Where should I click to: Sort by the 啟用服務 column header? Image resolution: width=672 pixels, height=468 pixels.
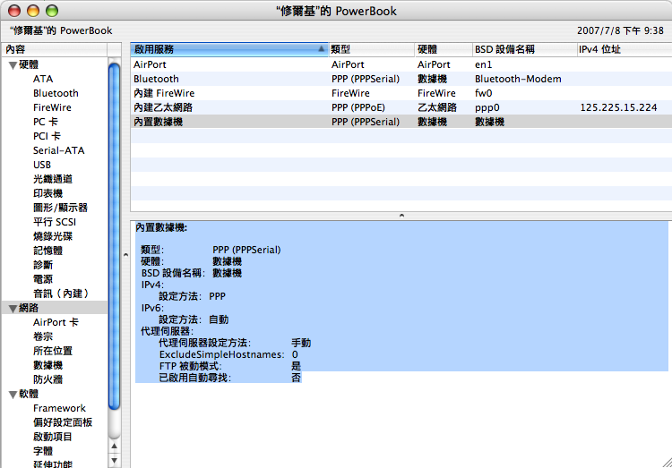(229, 50)
